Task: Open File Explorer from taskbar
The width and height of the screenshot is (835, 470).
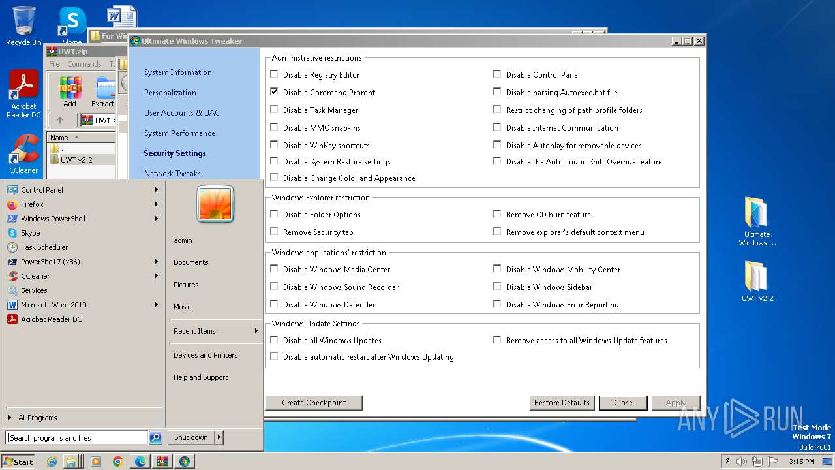Action: click(71, 462)
